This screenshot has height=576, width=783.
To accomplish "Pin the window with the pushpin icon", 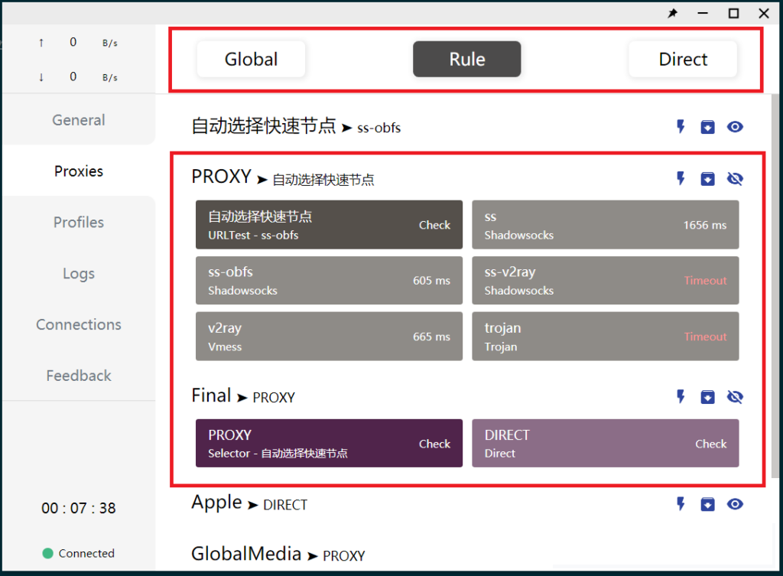I will pos(673,14).
